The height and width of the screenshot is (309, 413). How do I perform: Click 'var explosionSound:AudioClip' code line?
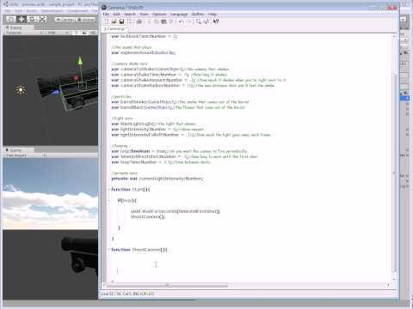[x=144, y=52]
